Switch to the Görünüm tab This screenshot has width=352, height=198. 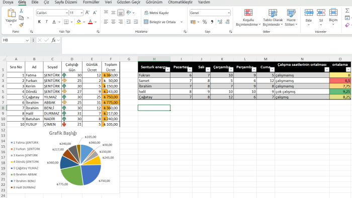coord(154,2)
